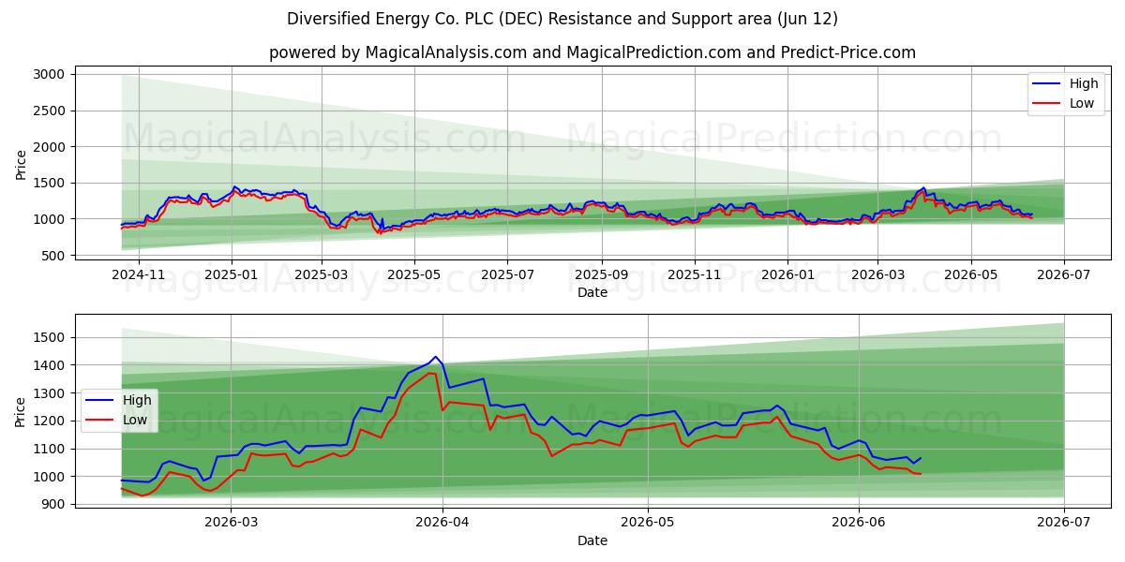Click the bottom chart '1000' y-axis tick
1125x562 pixels.
[x=49, y=477]
